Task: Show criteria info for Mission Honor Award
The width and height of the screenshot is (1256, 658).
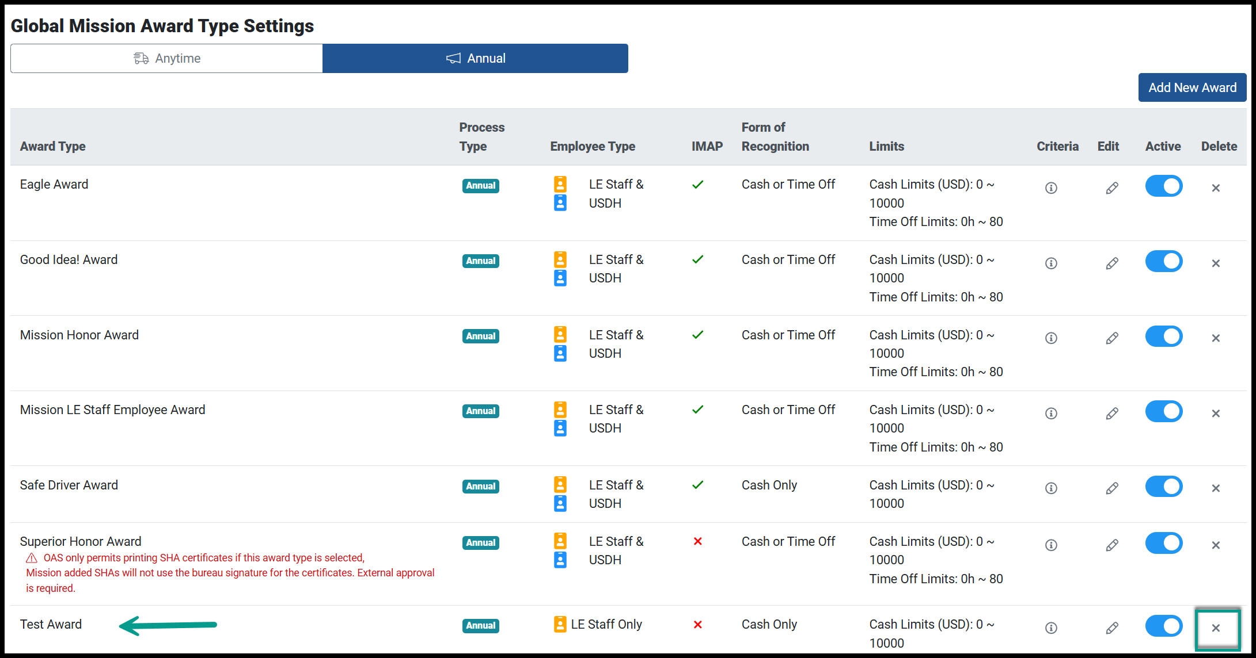Action: (x=1051, y=338)
